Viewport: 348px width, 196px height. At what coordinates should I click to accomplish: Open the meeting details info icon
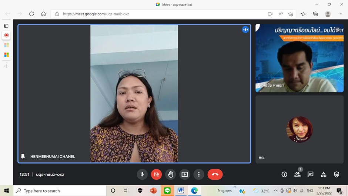284,175
